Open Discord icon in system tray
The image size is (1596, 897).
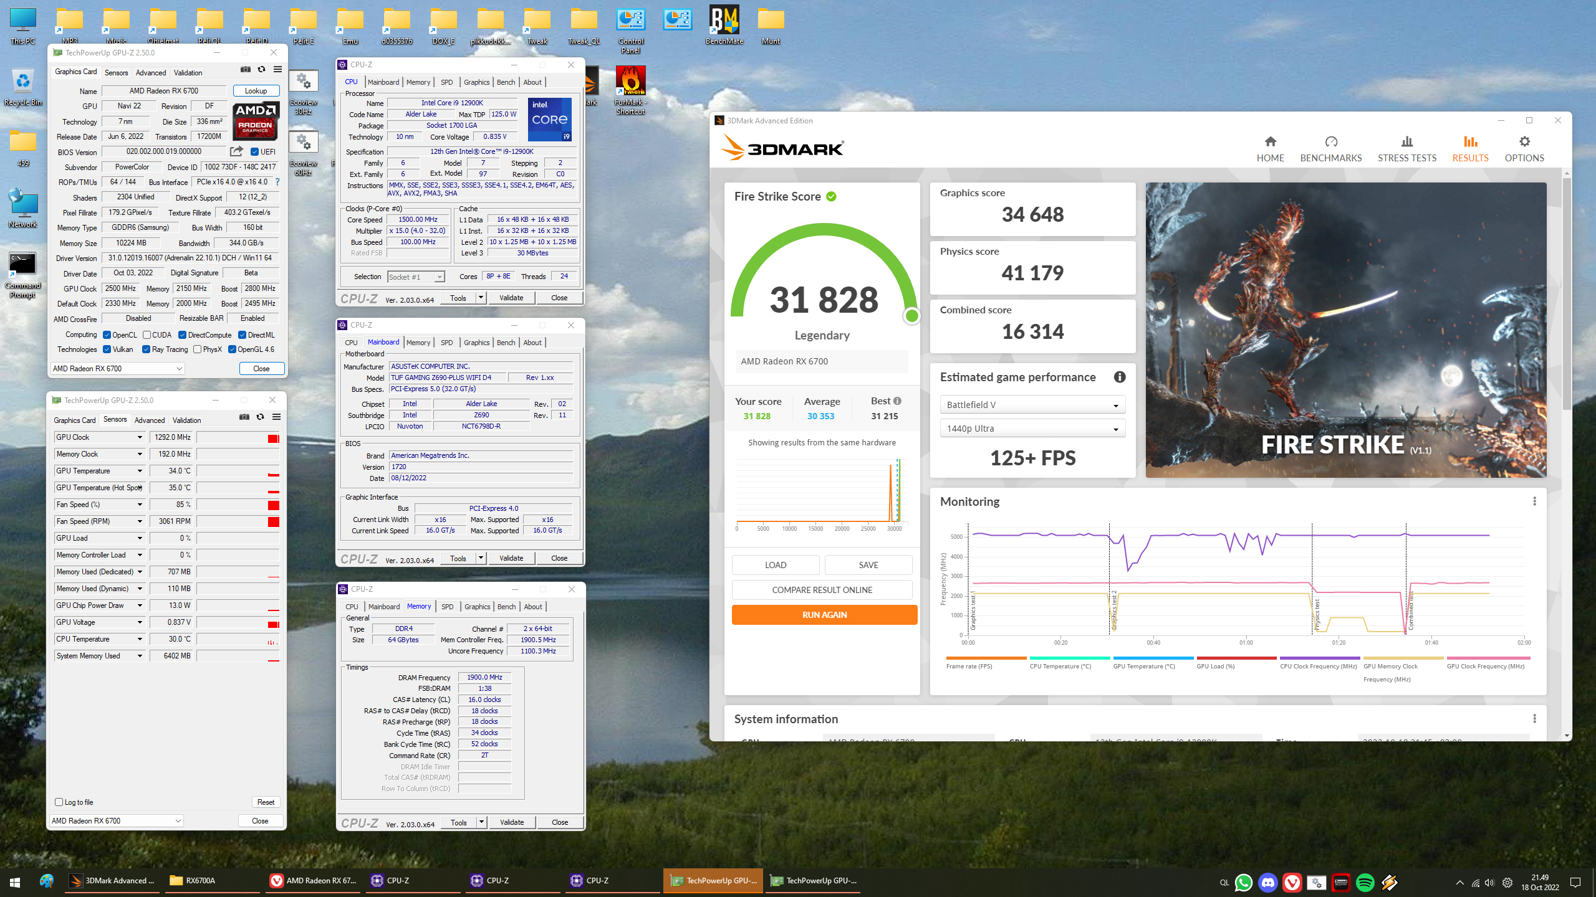1267,882
